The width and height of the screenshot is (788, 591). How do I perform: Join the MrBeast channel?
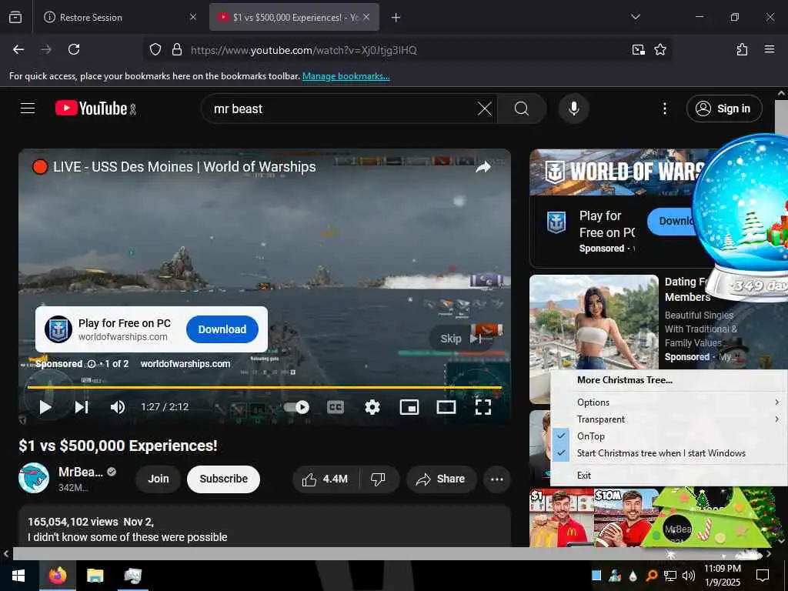(158, 479)
